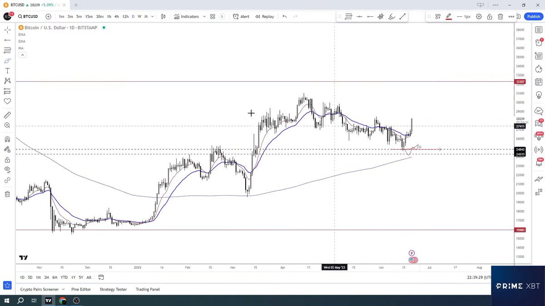
Task: Toggle lock all drawing tools
Action: (7, 160)
